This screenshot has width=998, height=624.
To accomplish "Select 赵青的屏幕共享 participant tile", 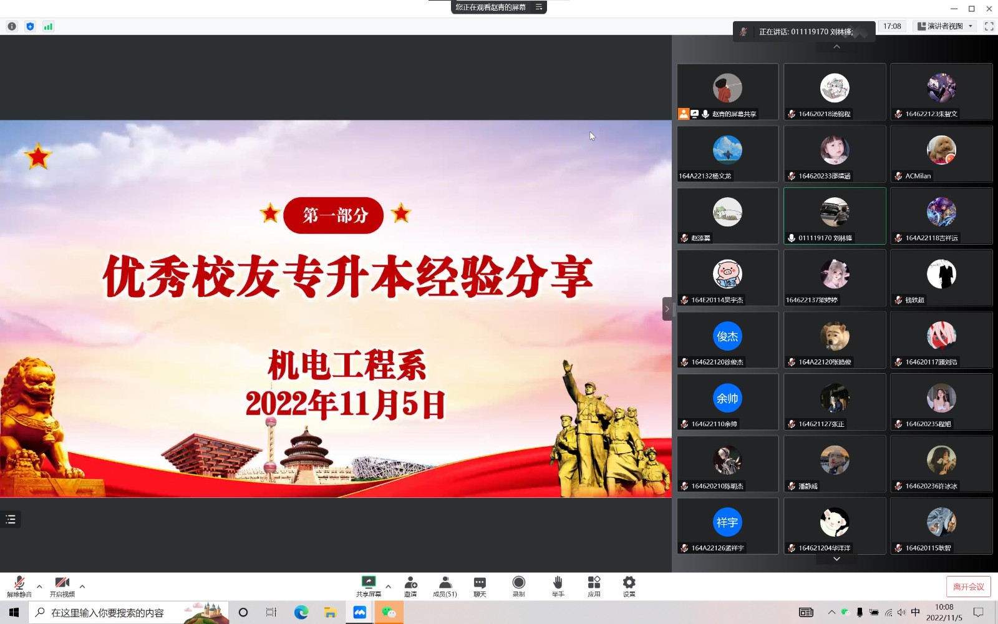I will pyautogui.click(x=727, y=92).
